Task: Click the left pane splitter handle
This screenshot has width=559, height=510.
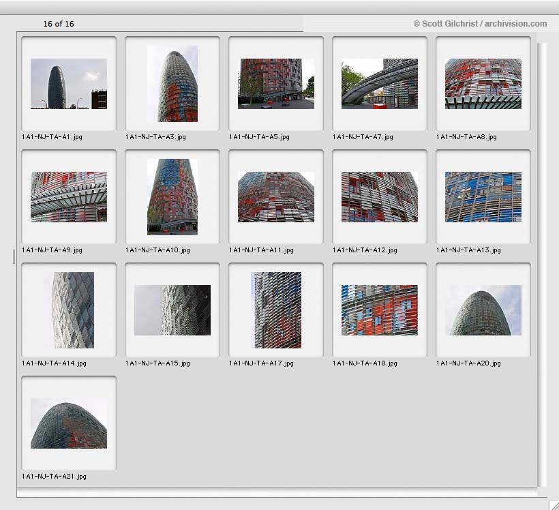Action: [14, 257]
